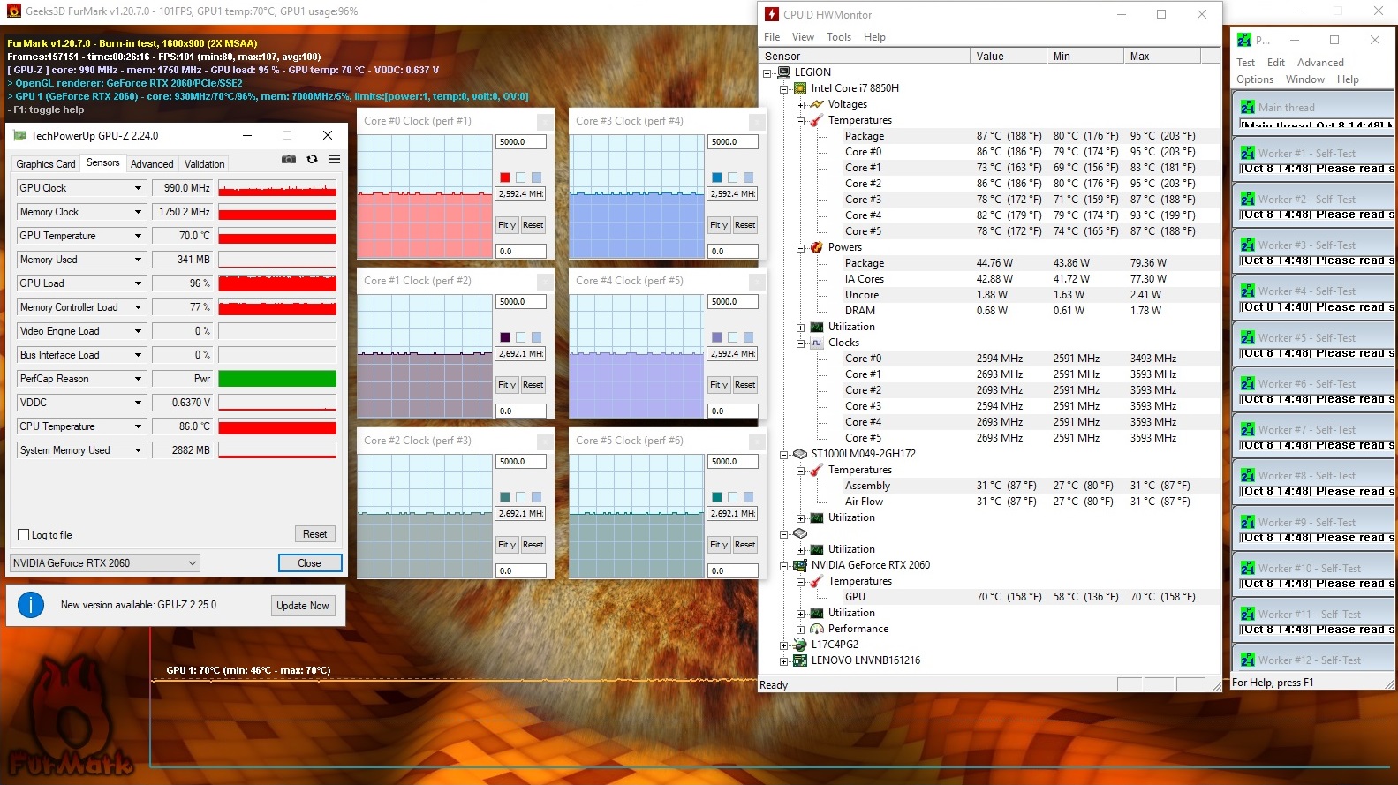Click the Intel Core i7 8850H chip icon
This screenshot has height=785, width=1398.
coord(800,88)
